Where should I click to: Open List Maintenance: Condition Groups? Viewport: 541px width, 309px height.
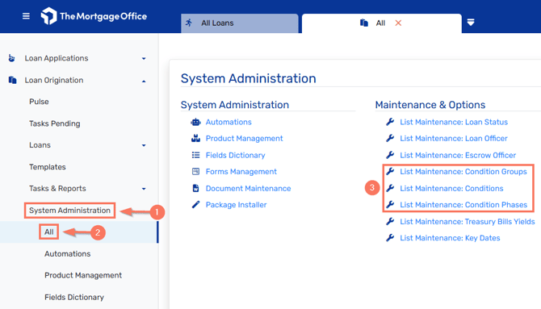pos(463,172)
